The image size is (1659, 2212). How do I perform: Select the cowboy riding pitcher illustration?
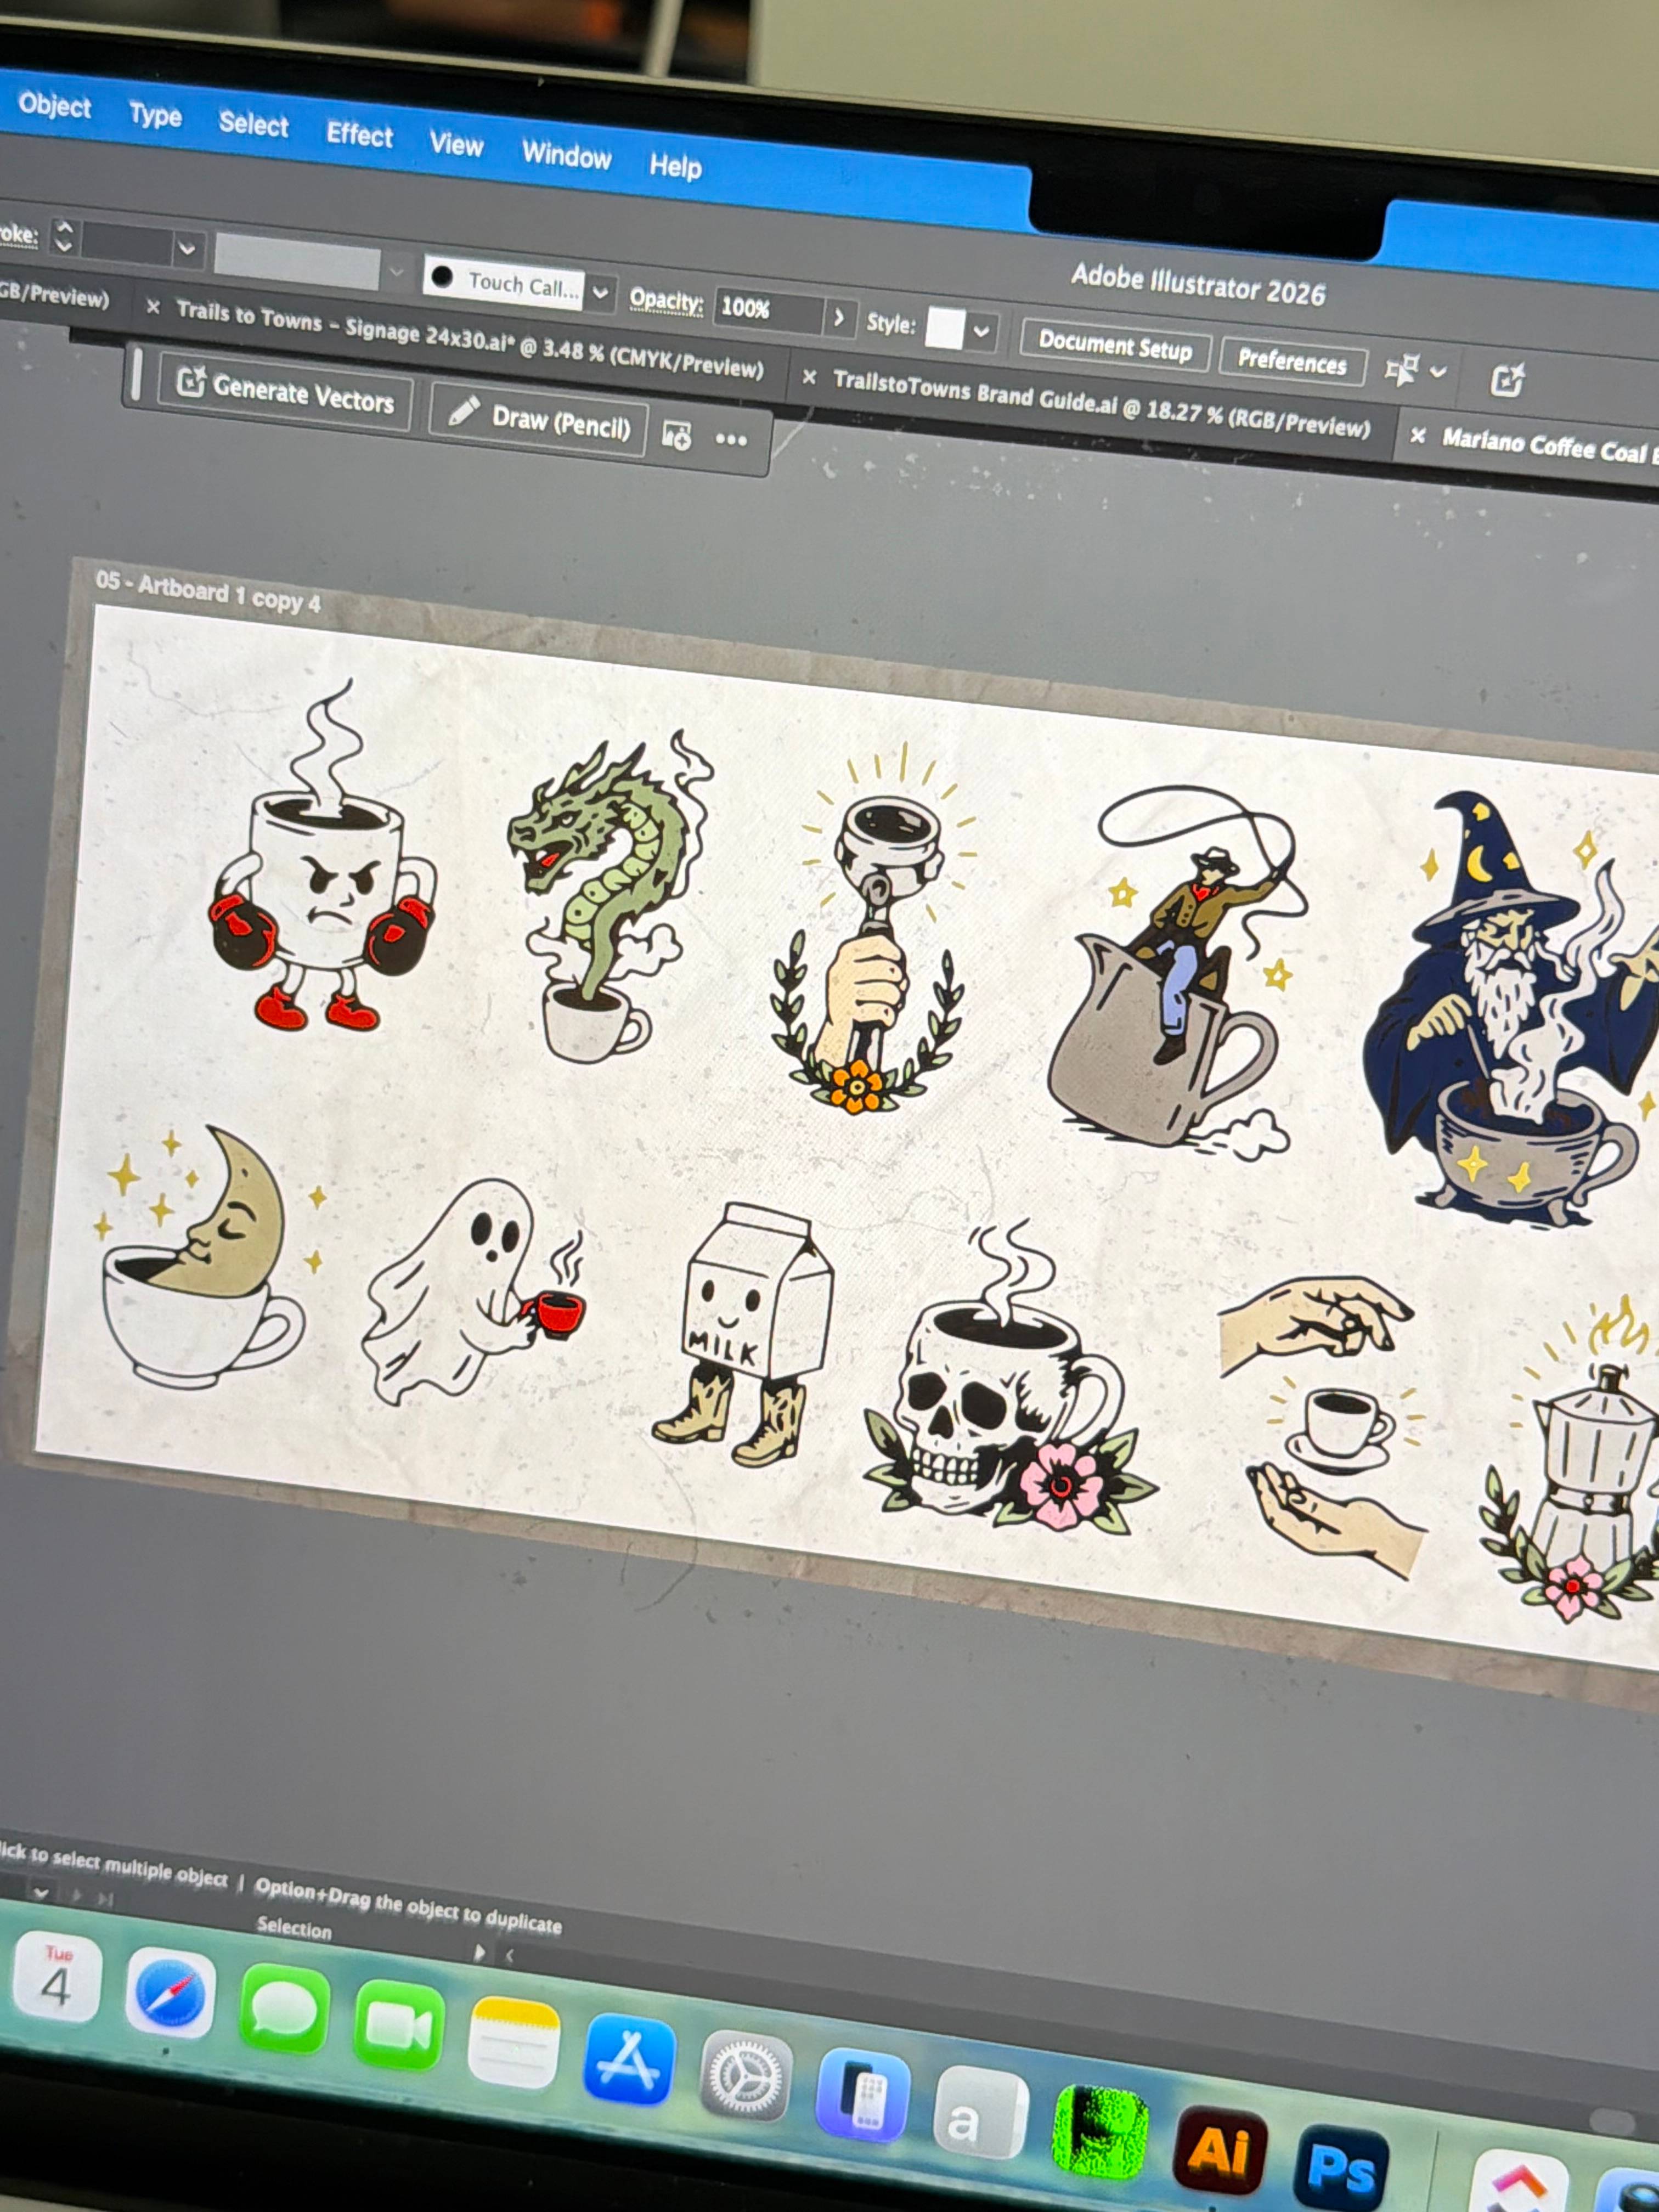(x=1178, y=973)
